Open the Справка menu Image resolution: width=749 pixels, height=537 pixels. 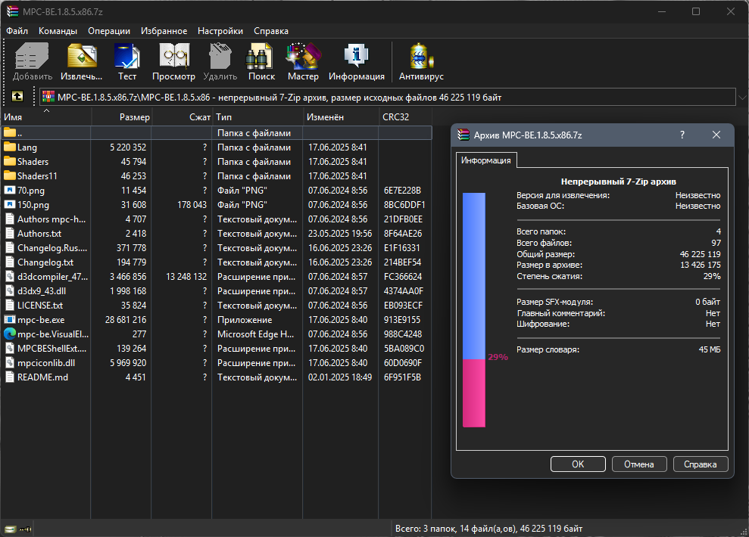pos(271,31)
